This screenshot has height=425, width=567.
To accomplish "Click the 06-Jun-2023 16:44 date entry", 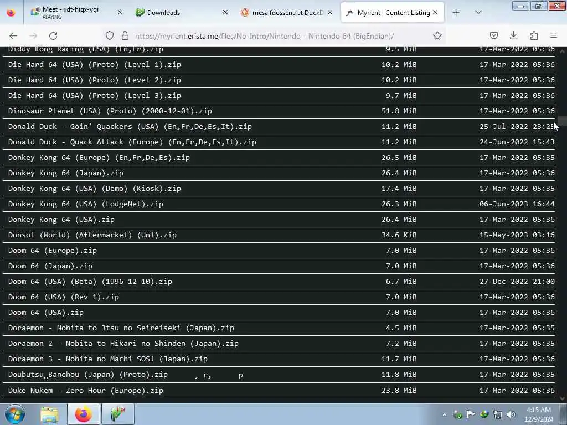I will (517, 205).
